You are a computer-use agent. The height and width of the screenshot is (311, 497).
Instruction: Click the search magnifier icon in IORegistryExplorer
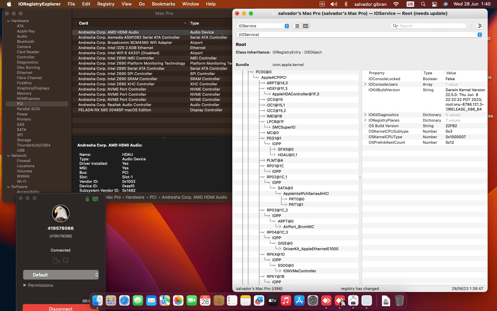click(x=396, y=26)
